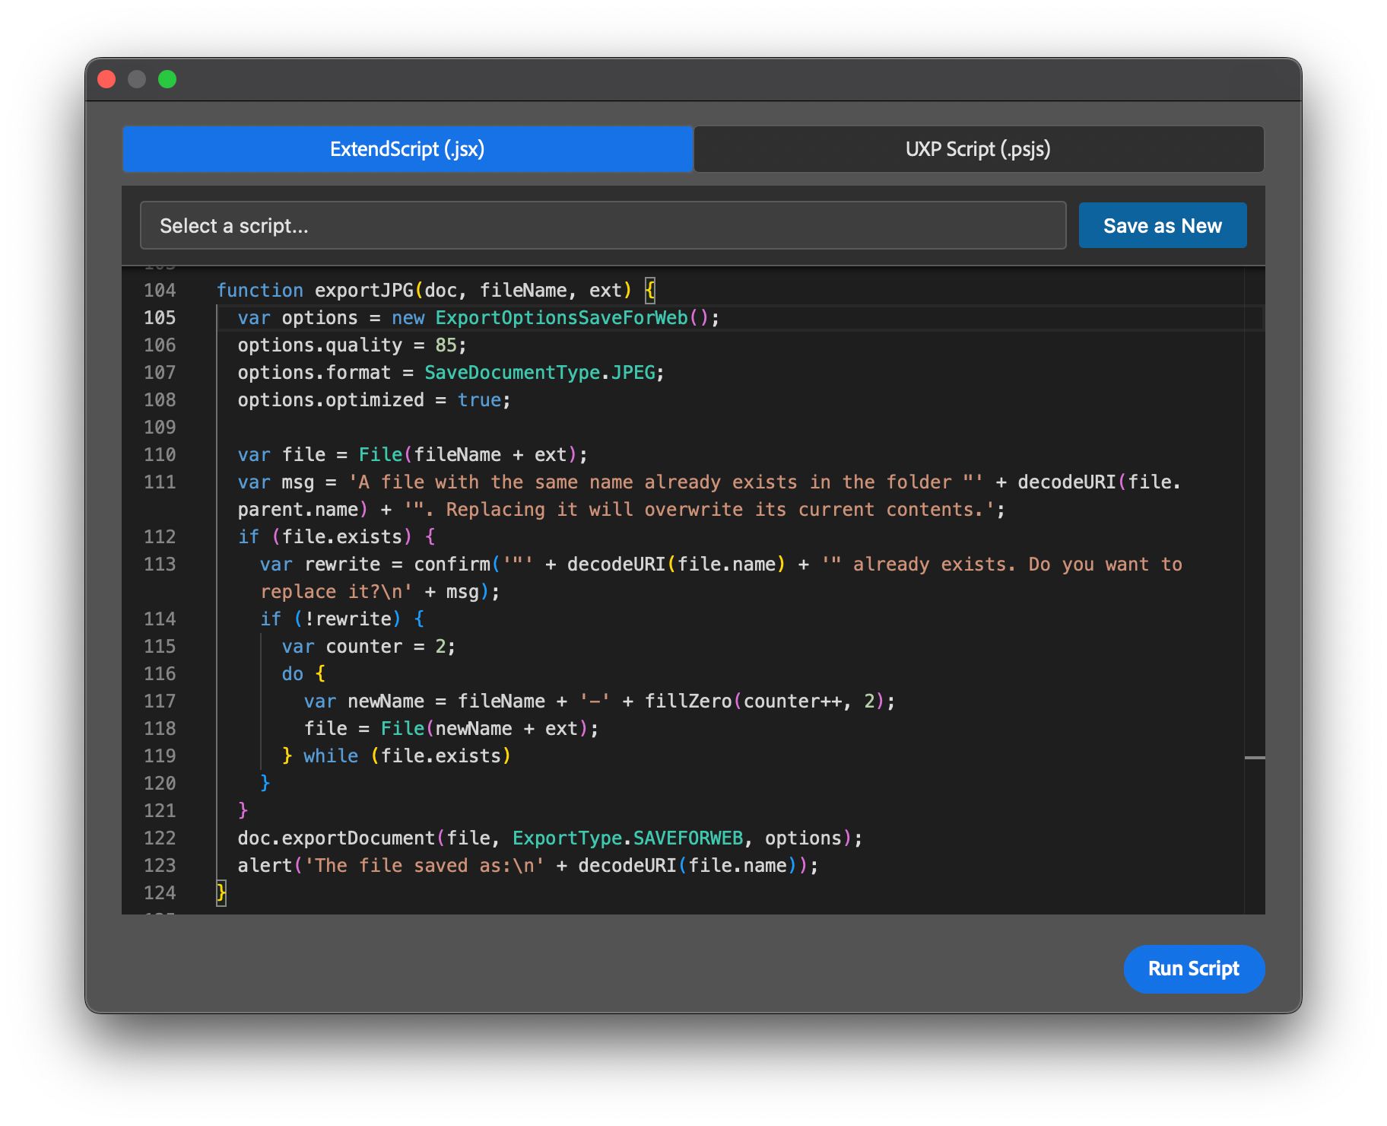The width and height of the screenshot is (1387, 1126).
Task: Click 'confirm' on line 113
Action: pyautogui.click(x=452, y=564)
